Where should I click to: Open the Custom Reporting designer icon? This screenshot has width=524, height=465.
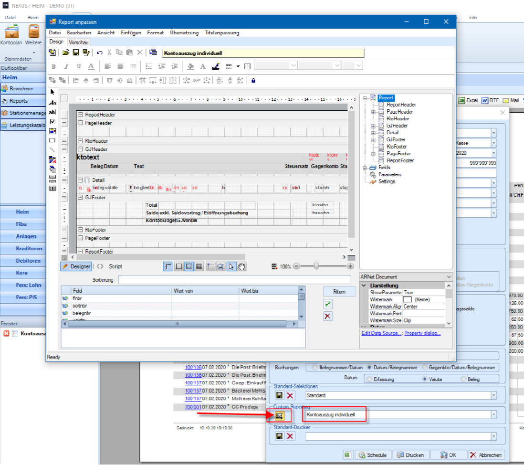[280, 415]
